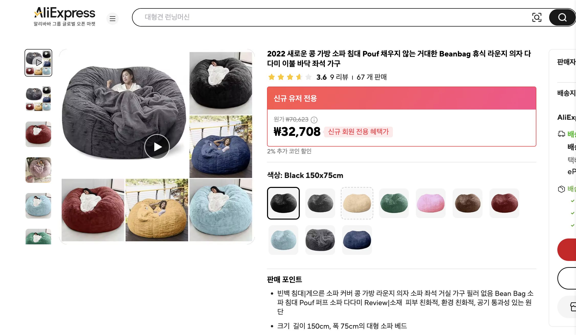Open the hamburger menu next to the logo
The height and width of the screenshot is (335, 576).
tap(113, 19)
